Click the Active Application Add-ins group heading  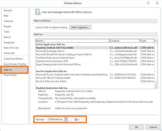50,44
